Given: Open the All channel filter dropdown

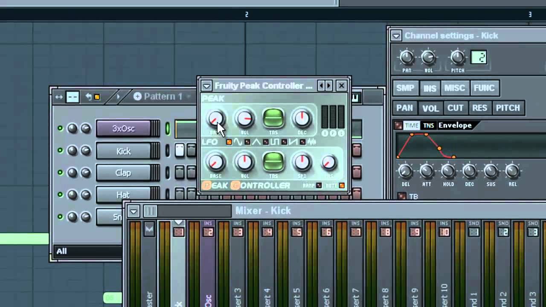Looking at the screenshot, I should tap(87, 251).
